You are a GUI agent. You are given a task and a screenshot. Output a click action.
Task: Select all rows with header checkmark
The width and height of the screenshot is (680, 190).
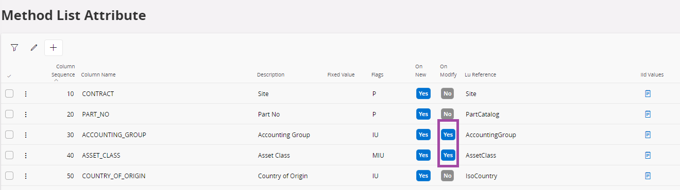9,76
